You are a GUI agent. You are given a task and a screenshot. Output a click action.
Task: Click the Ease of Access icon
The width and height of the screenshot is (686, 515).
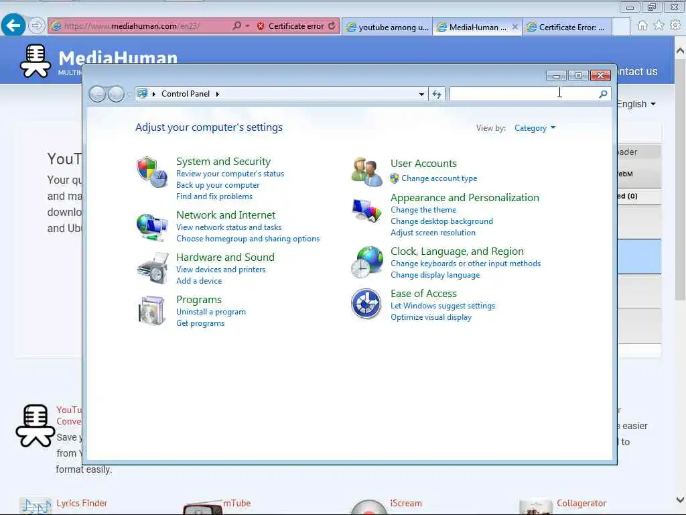[366, 304]
